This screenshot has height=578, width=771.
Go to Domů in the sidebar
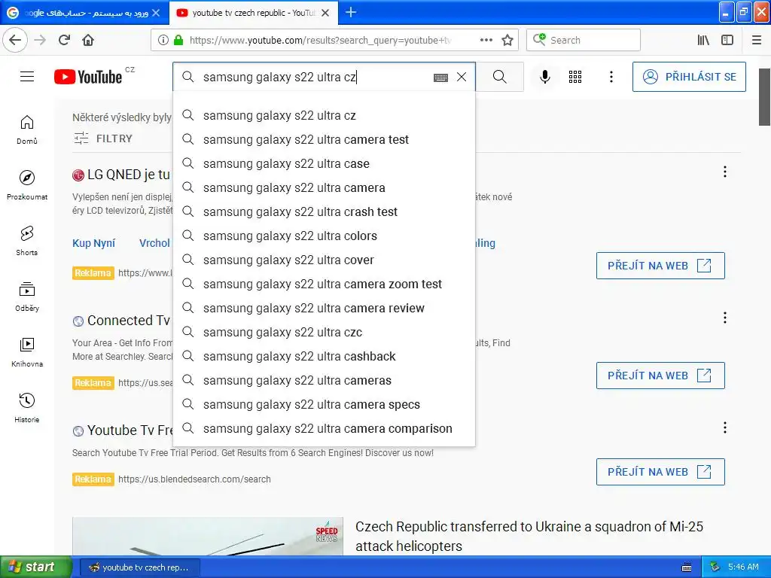click(x=27, y=129)
